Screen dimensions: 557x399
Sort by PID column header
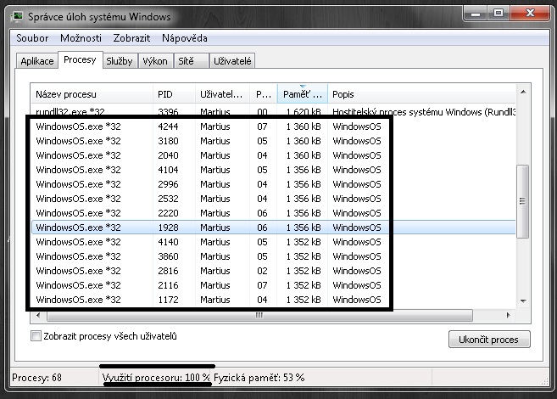click(x=174, y=94)
